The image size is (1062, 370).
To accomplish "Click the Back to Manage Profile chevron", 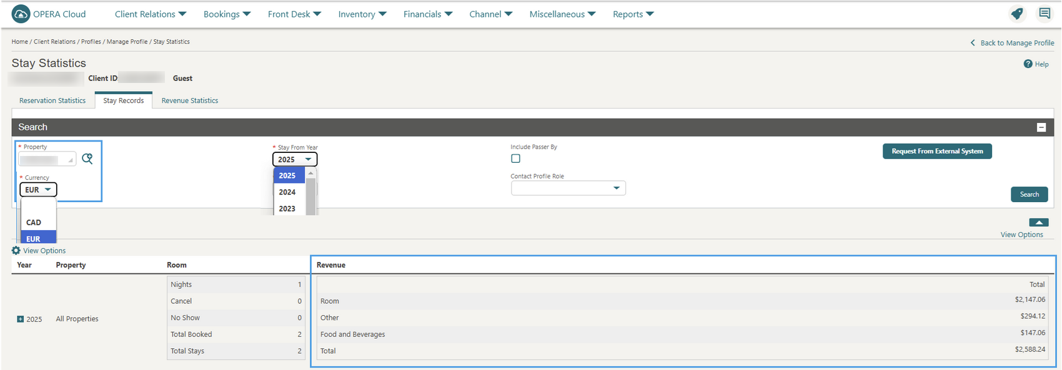I will point(973,42).
